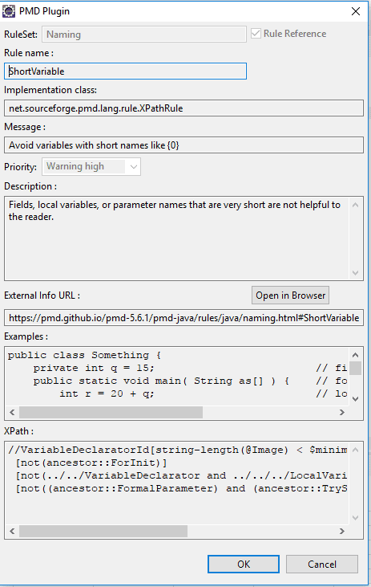Click the RuleSet field showing Naming
This screenshot has height=587, width=371.
[x=144, y=34]
